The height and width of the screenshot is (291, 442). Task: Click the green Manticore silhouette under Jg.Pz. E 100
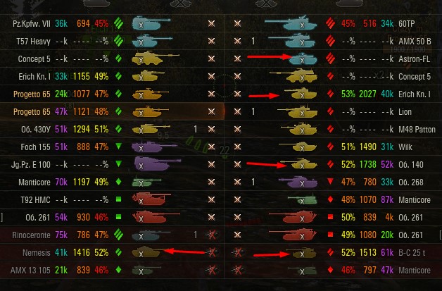point(146,182)
